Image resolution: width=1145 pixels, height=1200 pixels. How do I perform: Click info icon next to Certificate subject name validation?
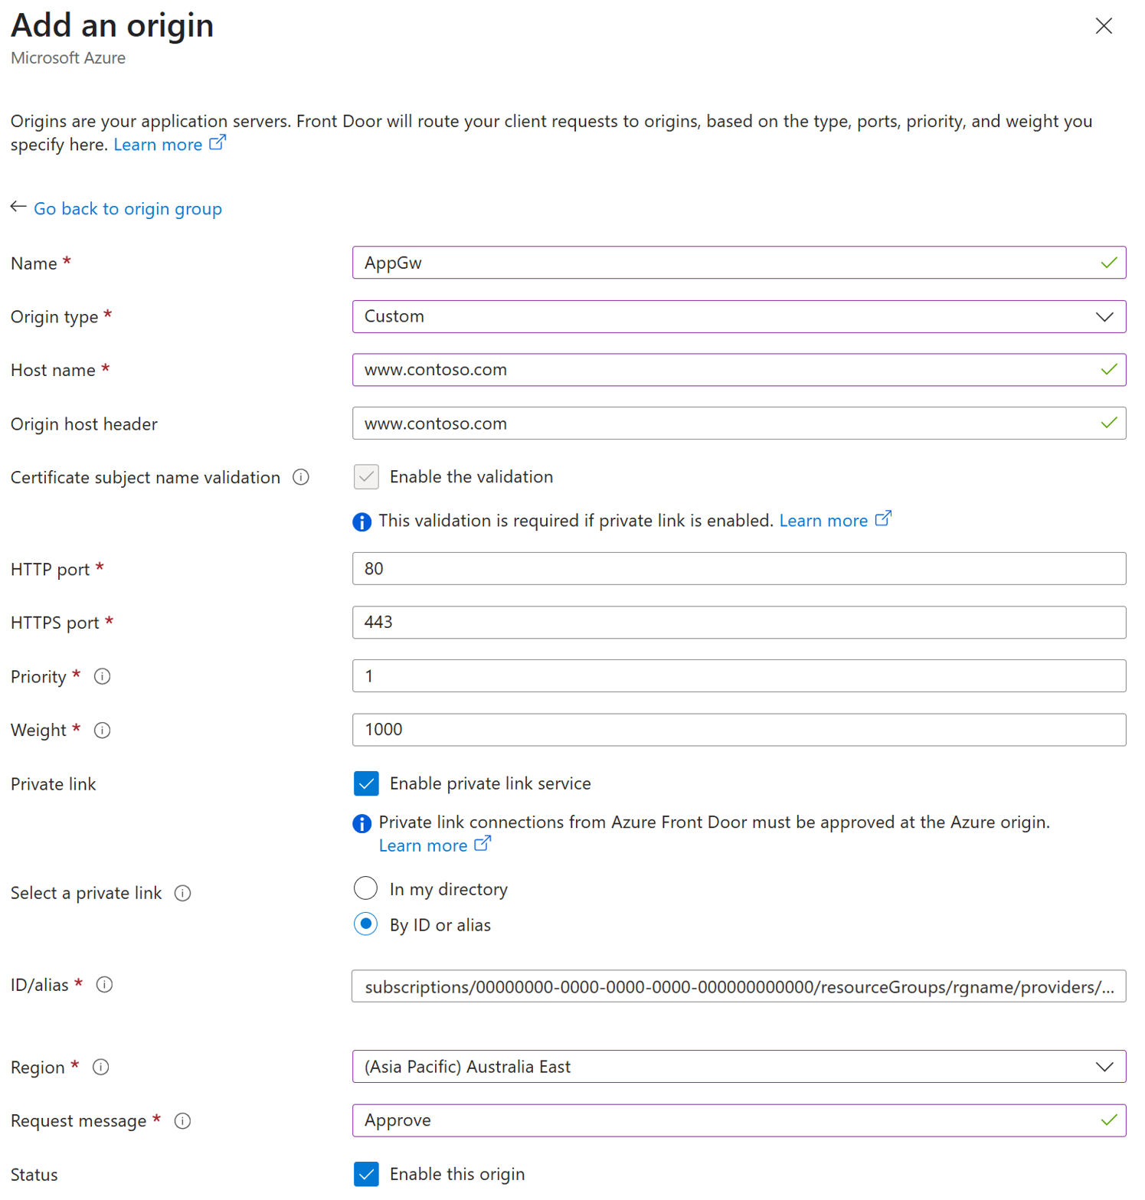(301, 478)
